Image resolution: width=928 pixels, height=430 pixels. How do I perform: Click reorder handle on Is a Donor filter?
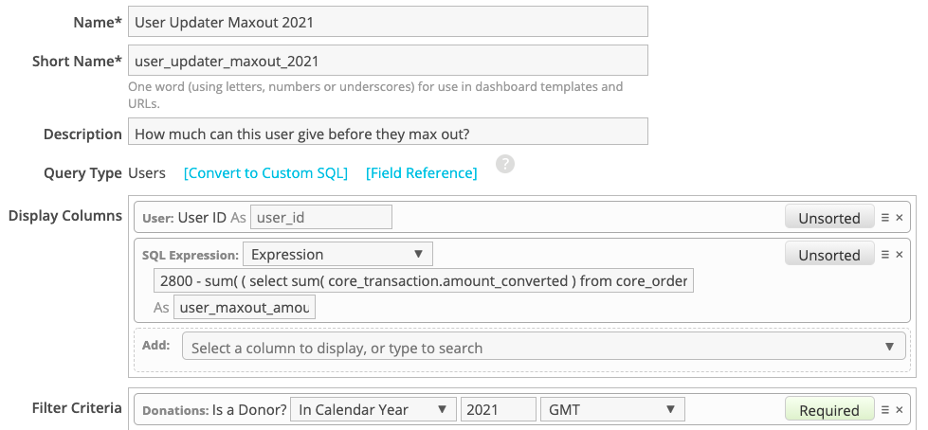[884, 409]
